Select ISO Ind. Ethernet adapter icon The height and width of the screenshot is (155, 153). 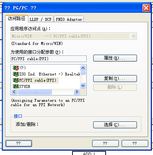pos(16,74)
